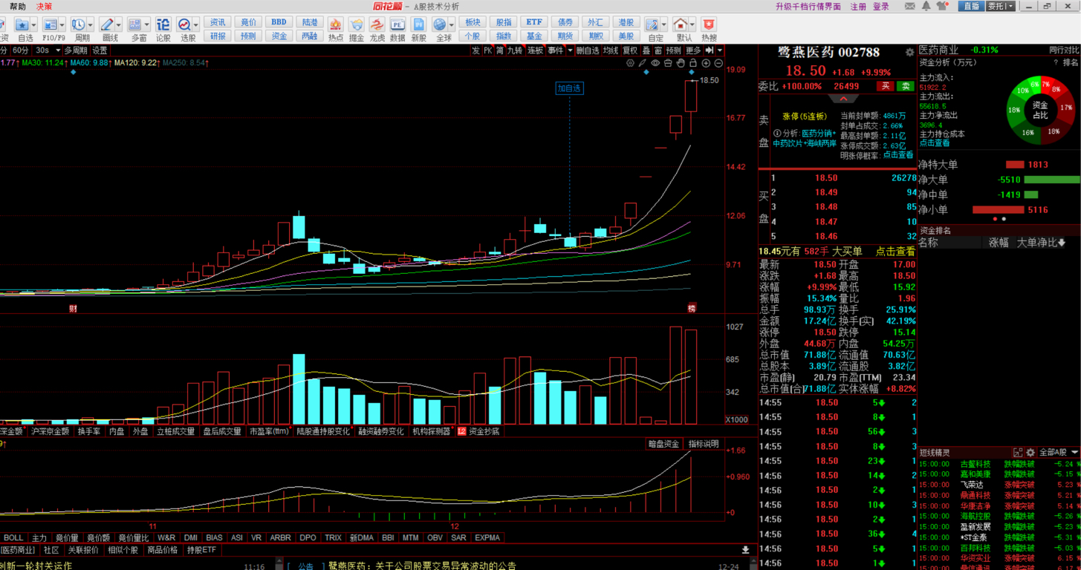Viewport: 1081px width, 570px height.
Task: Open the 数据 PE data icon
Action: pyautogui.click(x=397, y=25)
